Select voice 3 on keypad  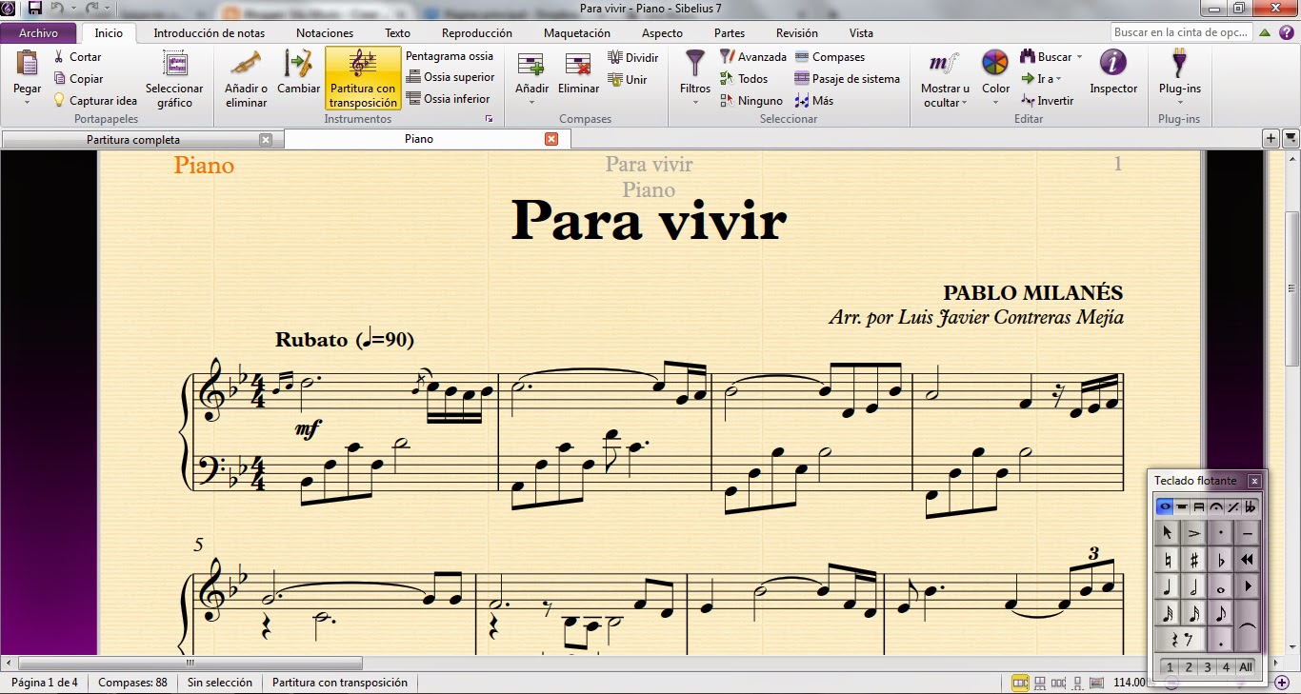click(x=1207, y=667)
